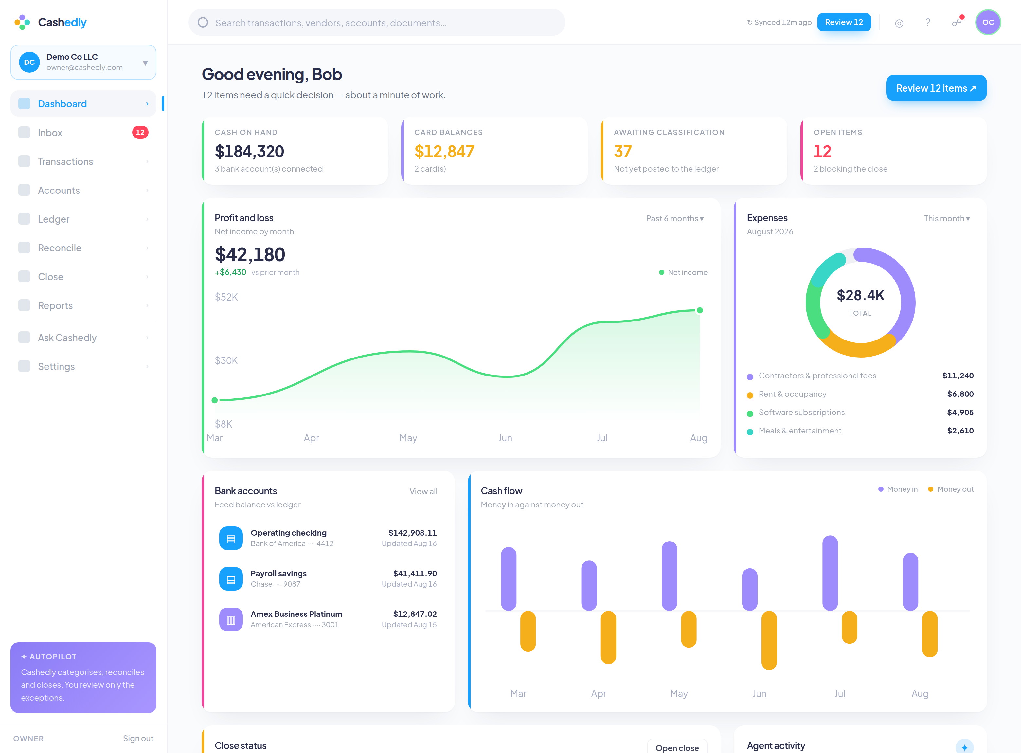
Task: Click the Agent activity sparkle icon
Action: point(964,747)
